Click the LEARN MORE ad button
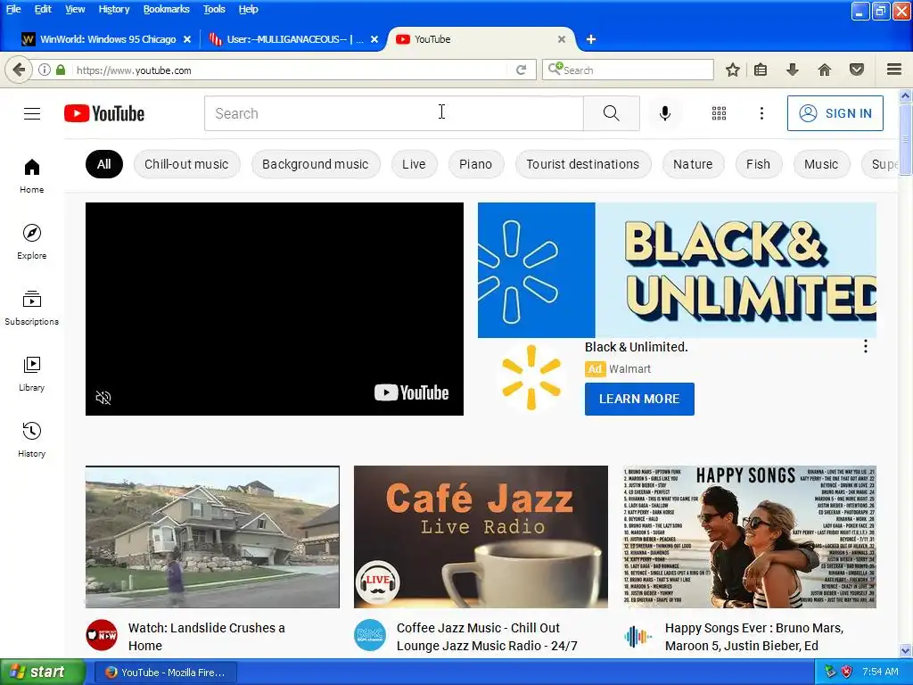 tap(639, 399)
